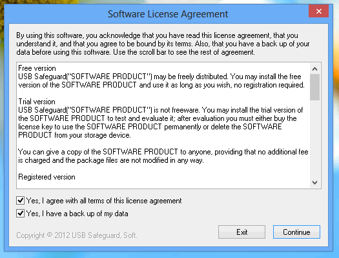Click the 'Yes, I have a back up' label text
Image resolution: width=339 pixels, height=258 pixels.
[77, 214]
